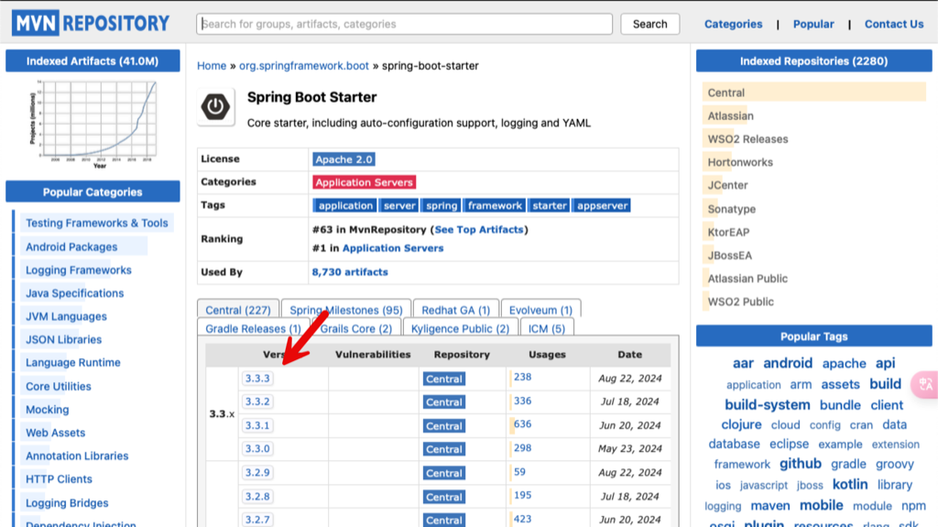938x527 pixels.
Task: Select Testing Frameworks & Tools category
Action: click(97, 223)
